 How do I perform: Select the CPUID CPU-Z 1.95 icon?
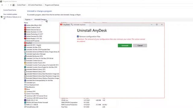pos(25,100)
